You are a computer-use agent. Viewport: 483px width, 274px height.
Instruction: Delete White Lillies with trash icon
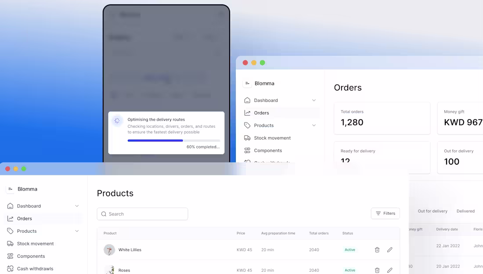click(x=377, y=250)
